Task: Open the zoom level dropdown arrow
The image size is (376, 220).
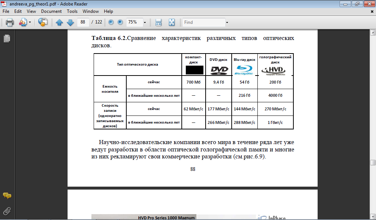Action: 145,22
